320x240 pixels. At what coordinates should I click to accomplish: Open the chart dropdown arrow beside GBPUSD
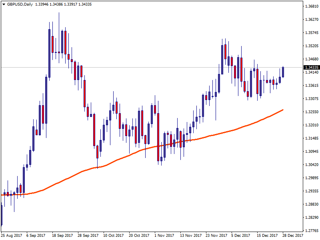[x=3, y=4]
